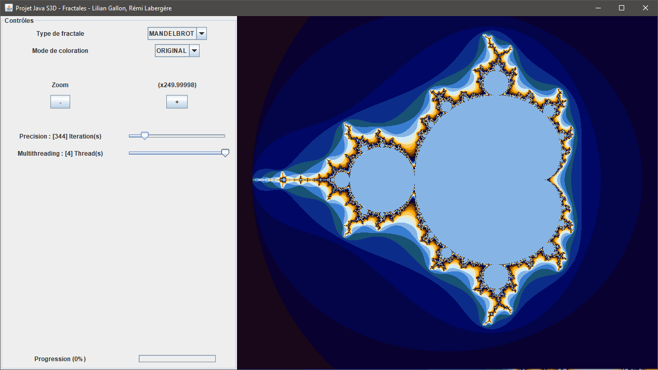
Task: Click the zoom in plus button
Action: (177, 102)
